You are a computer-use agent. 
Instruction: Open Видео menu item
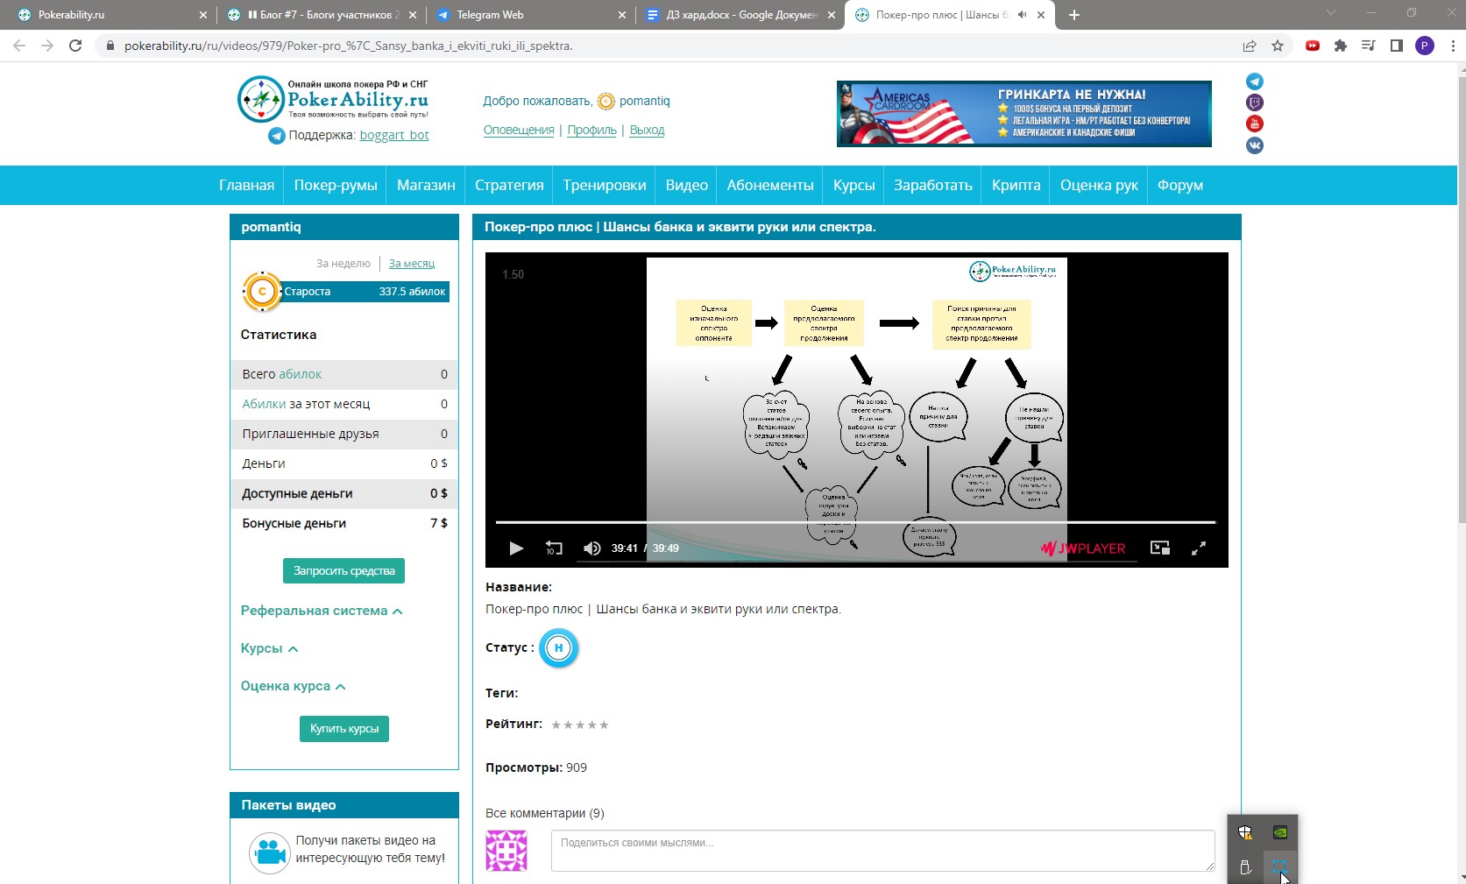686,185
